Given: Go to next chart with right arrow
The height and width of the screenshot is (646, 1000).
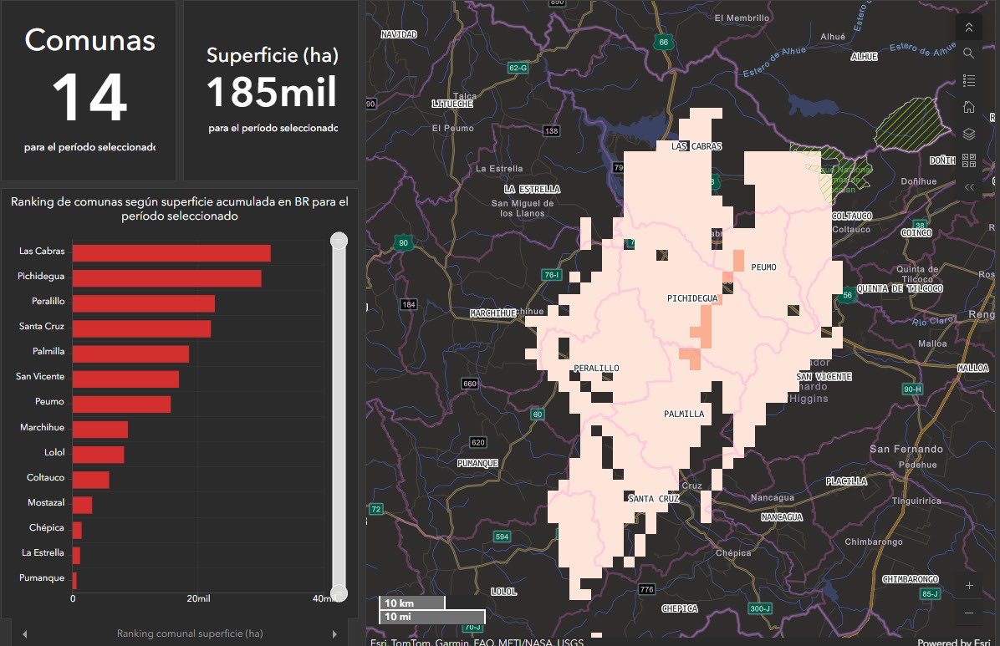Looking at the screenshot, I should coord(334,634).
